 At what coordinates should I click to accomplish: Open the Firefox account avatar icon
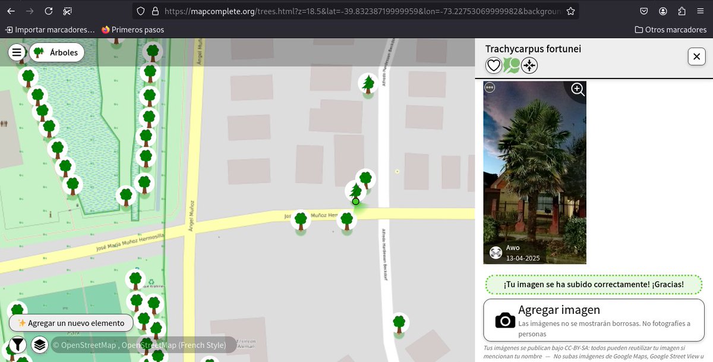(663, 11)
